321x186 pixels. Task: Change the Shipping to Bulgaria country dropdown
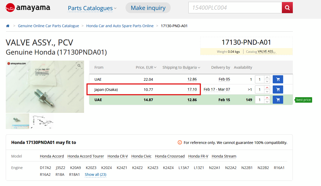point(181,67)
